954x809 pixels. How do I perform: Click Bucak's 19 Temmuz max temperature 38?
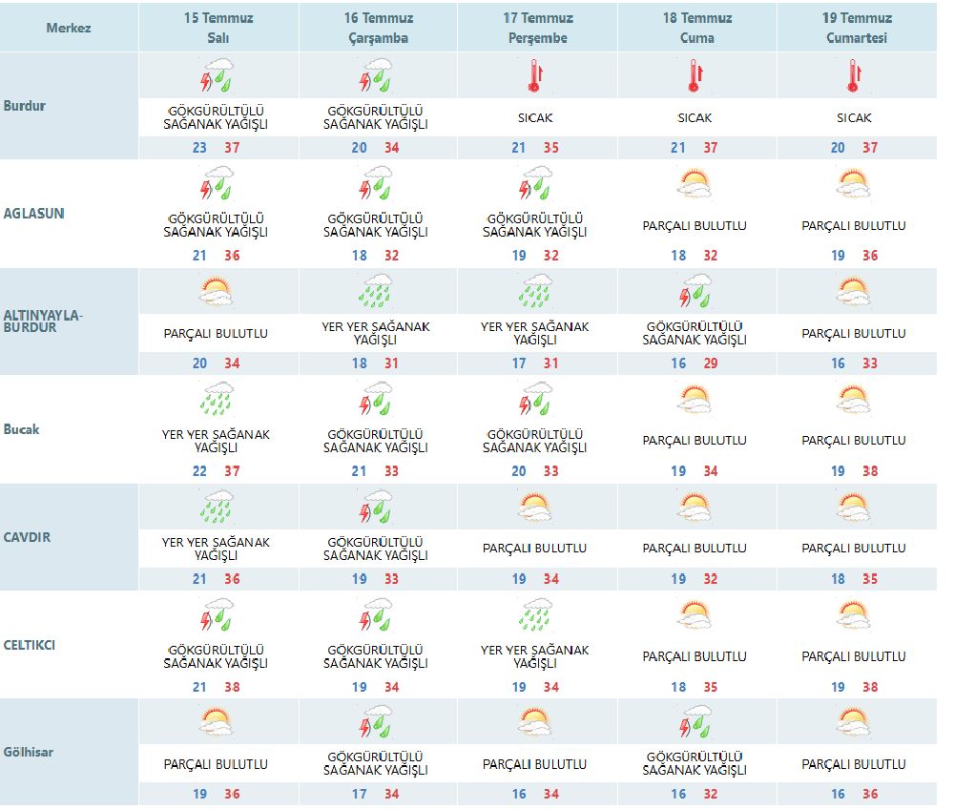coord(869,471)
